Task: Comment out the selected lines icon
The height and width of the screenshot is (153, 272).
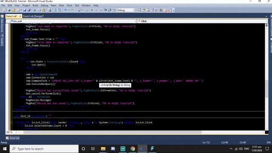Action: point(55,10)
